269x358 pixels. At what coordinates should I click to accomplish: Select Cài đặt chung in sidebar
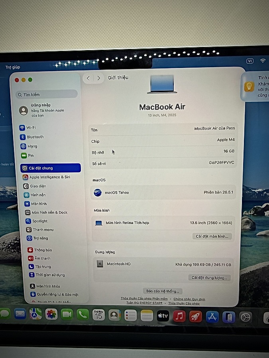click(x=51, y=168)
